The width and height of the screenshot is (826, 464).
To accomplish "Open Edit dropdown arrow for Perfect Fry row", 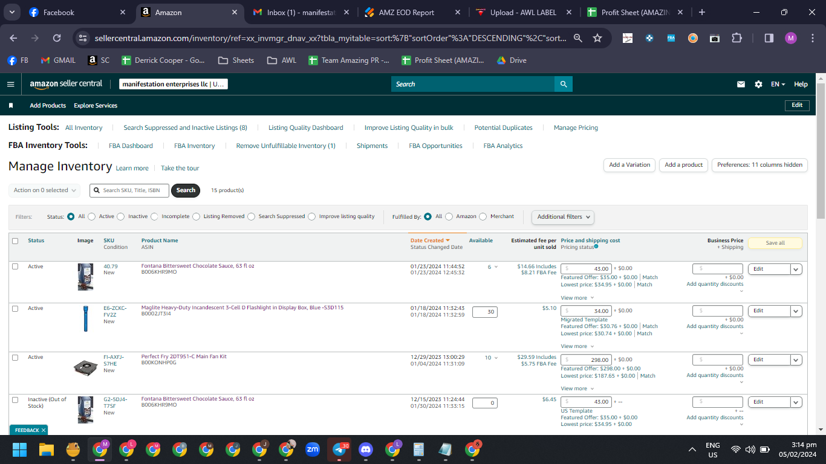I will pos(796,360).
